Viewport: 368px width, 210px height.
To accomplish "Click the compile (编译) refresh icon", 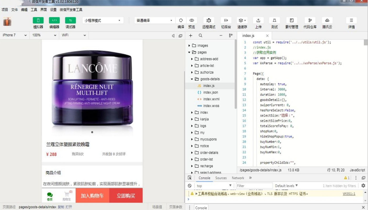I will 181,20.
